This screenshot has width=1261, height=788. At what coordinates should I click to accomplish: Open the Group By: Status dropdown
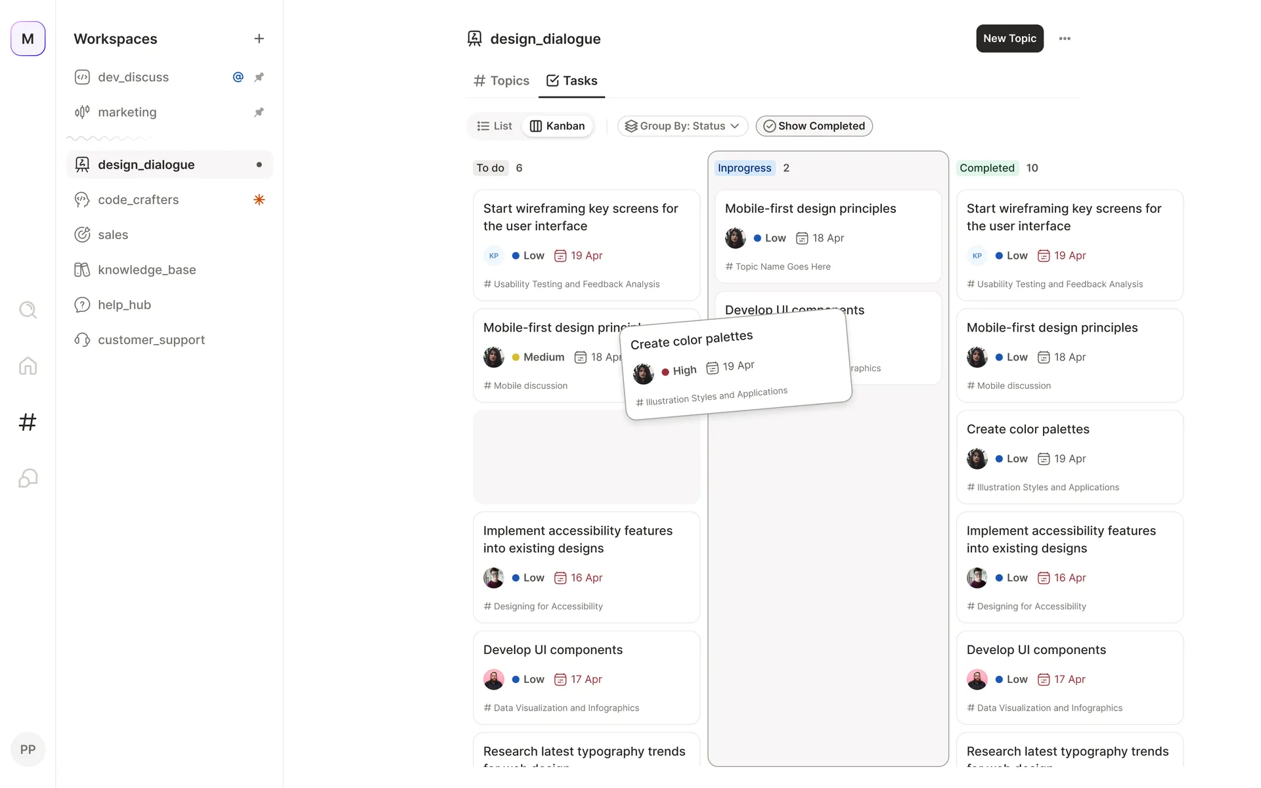(682, 126)
